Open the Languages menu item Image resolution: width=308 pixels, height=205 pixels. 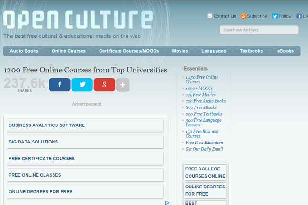tap(214, 51)
